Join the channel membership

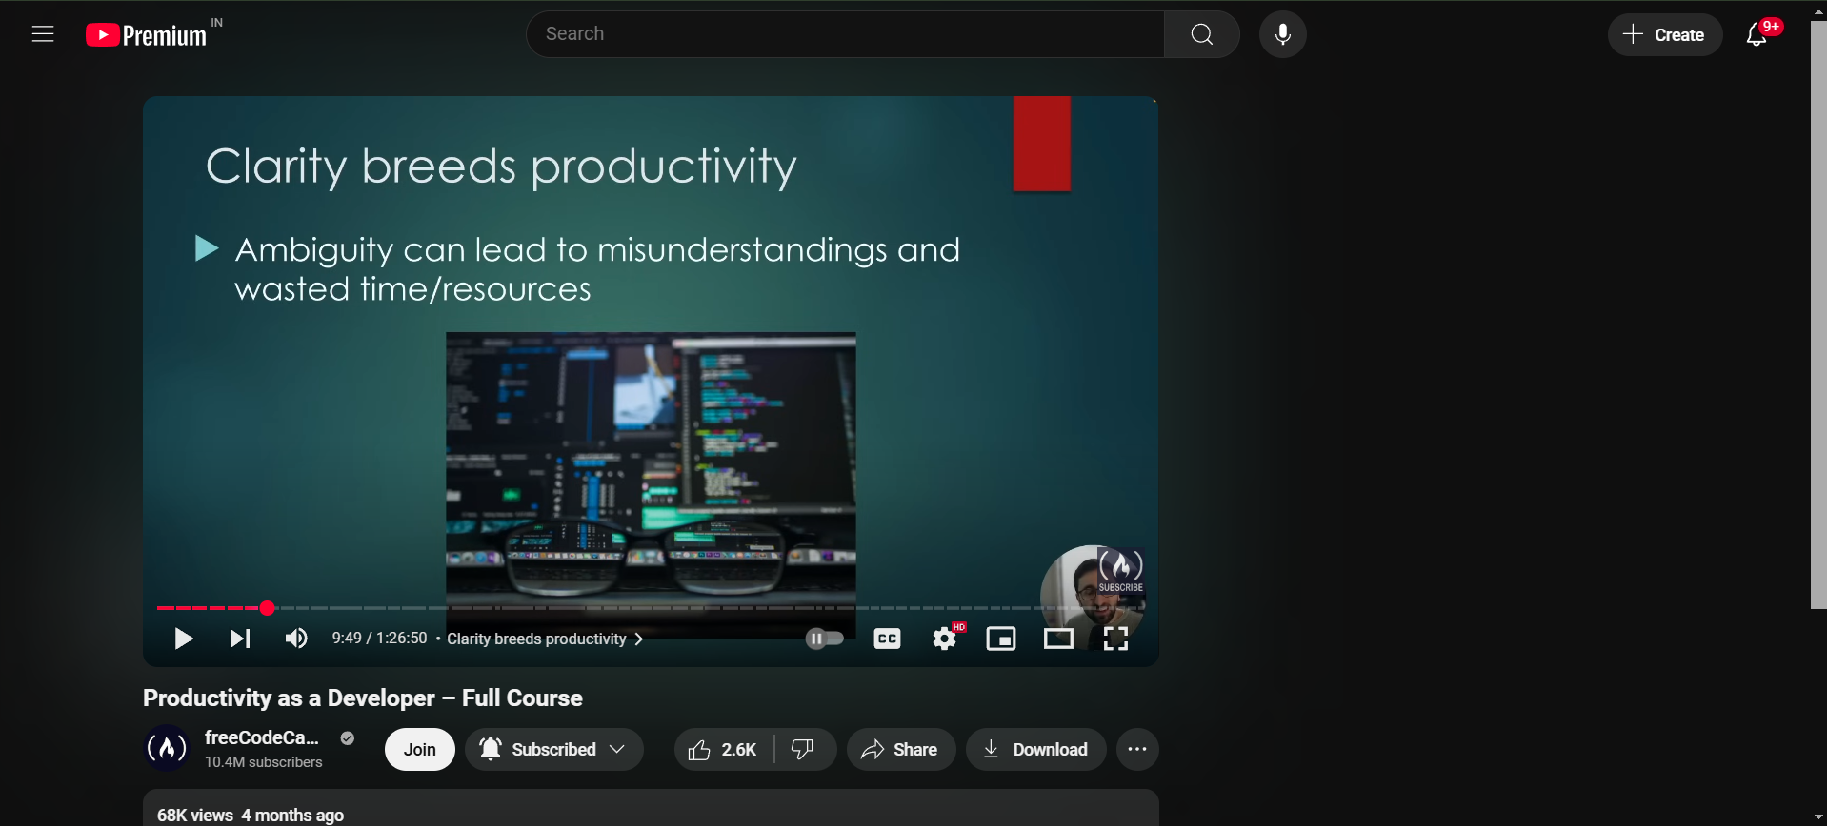pyautogui.click(x=420, y=749)
